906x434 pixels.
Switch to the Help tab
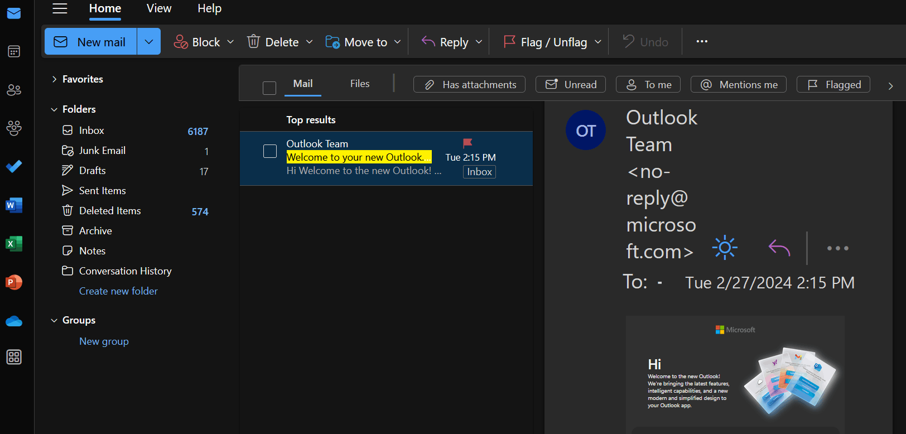(210, 8)
